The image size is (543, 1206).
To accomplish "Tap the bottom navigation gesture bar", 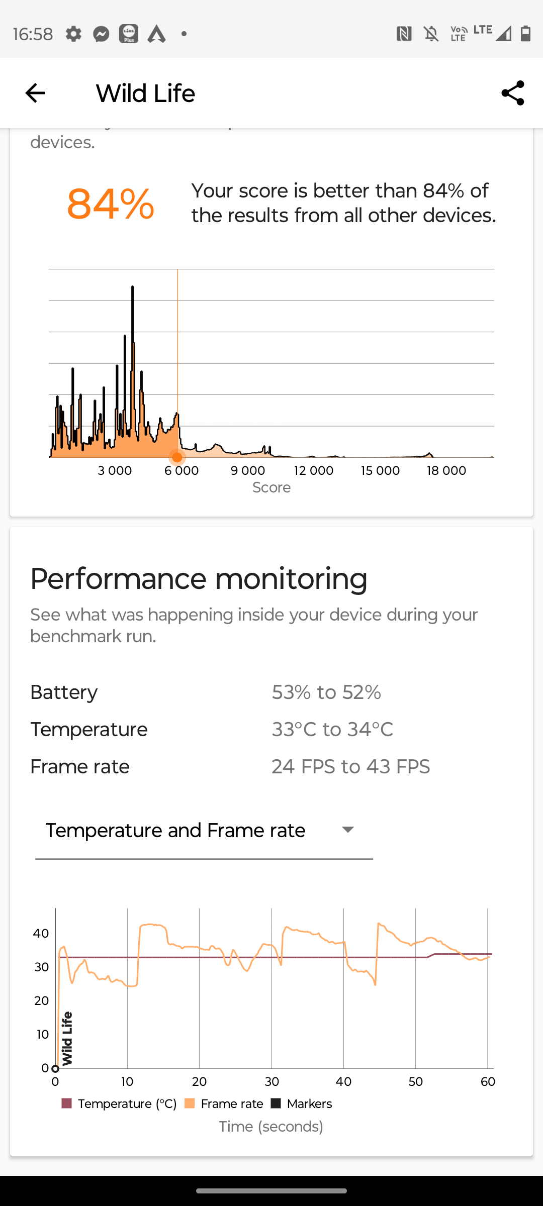I will tap(271, 1191).
